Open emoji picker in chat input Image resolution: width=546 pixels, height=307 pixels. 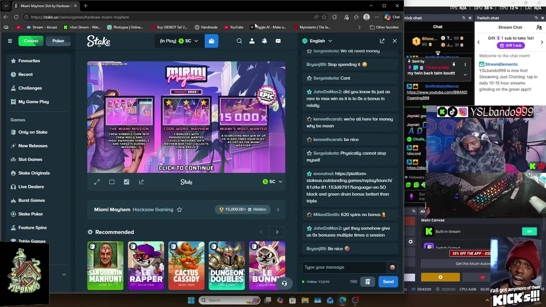pyautogui.click(x=392, y=267)
